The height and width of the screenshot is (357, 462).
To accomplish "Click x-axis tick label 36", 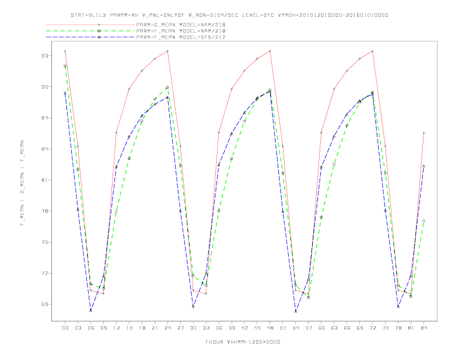I will [x=219, y=328].
